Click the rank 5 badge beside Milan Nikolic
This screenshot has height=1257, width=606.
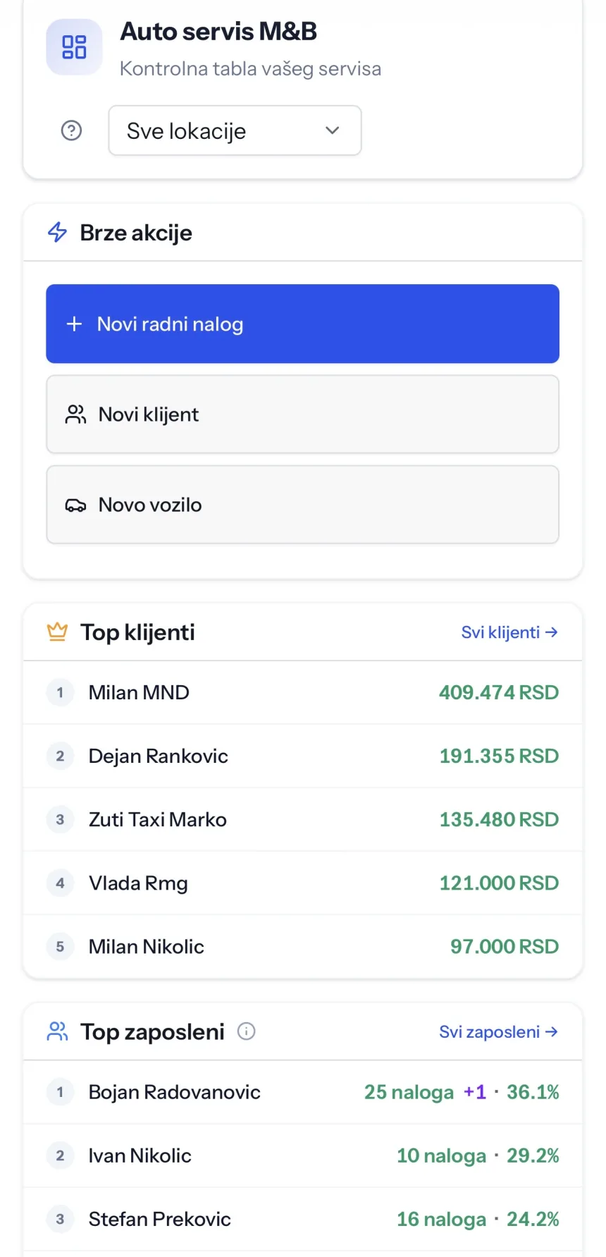tap(60, 946)
